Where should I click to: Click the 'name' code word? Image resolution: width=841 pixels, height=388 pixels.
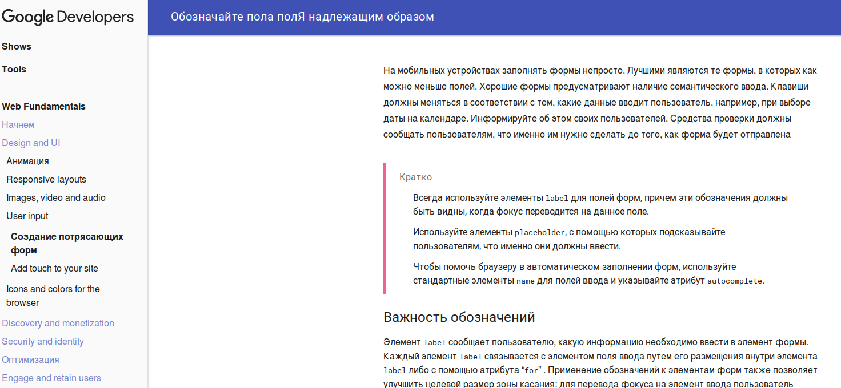(526, 281)
